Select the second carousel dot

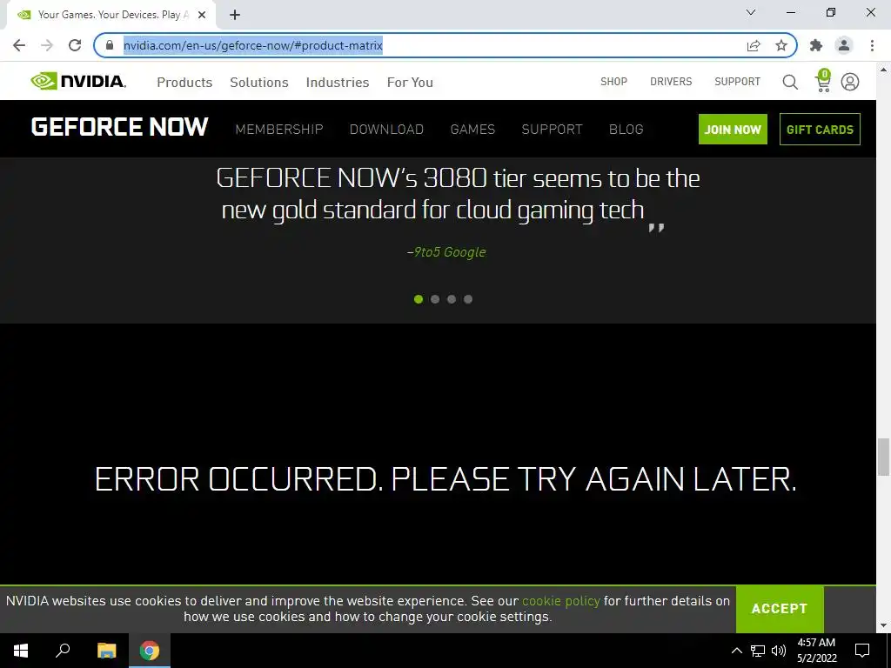coord(435,299)
